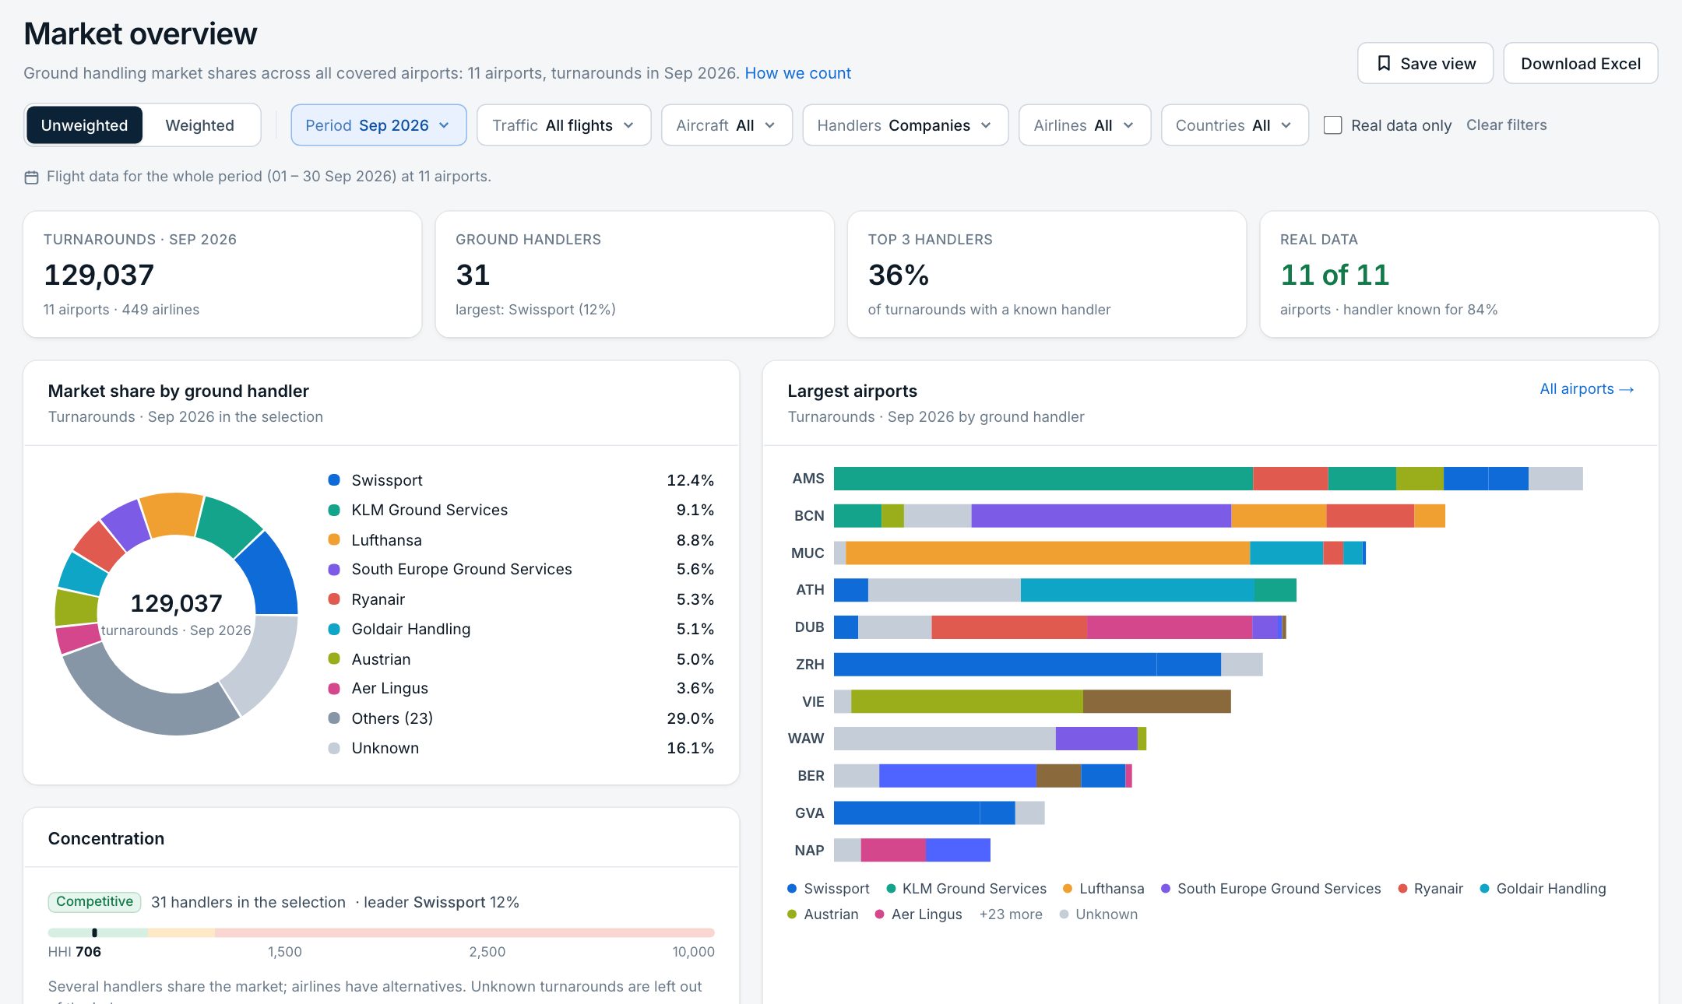
Task: Click the Competitive badge
Action: (x=94, y=901)
